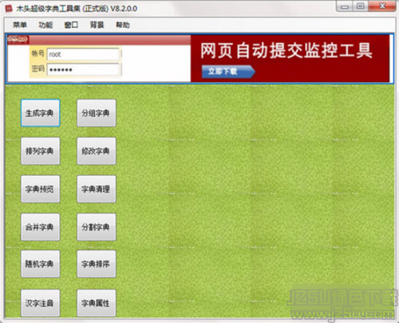
Task: Open the 帮助 menu
Action: point(123,25)
